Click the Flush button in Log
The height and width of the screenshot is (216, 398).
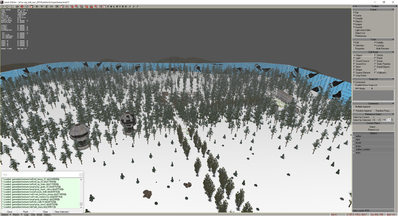click(25, 212)
